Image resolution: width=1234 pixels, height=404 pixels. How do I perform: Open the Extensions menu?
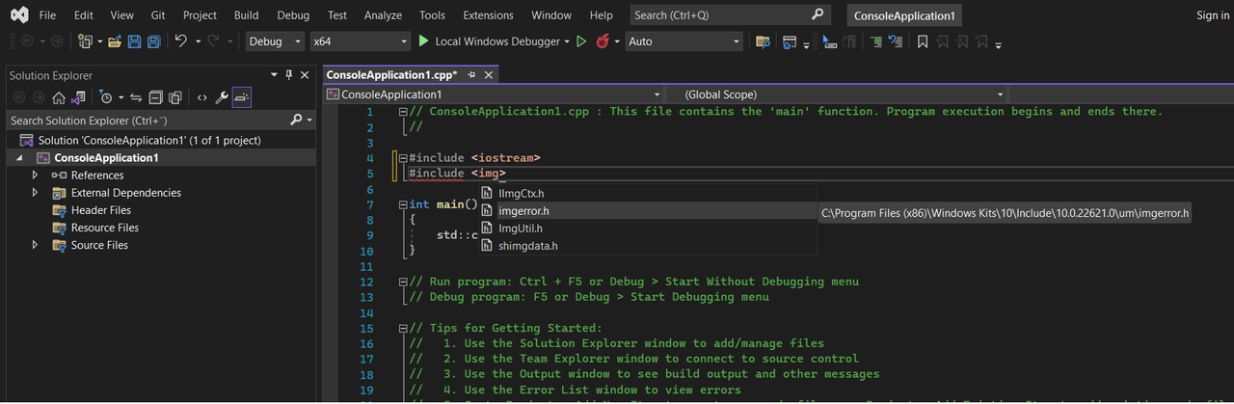click(x=488, y=15)
